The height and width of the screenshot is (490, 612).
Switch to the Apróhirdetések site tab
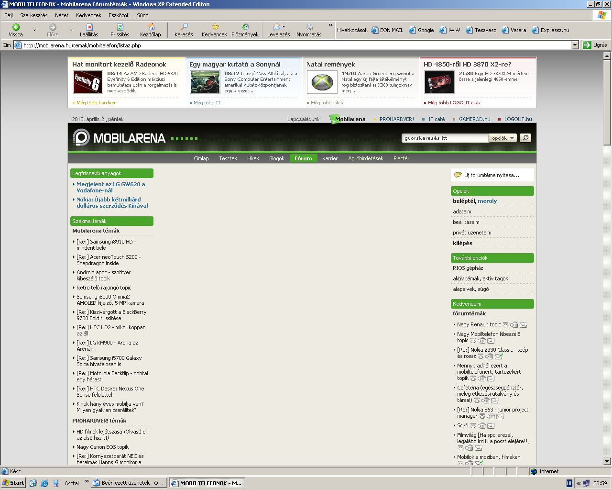click(366, 158)
